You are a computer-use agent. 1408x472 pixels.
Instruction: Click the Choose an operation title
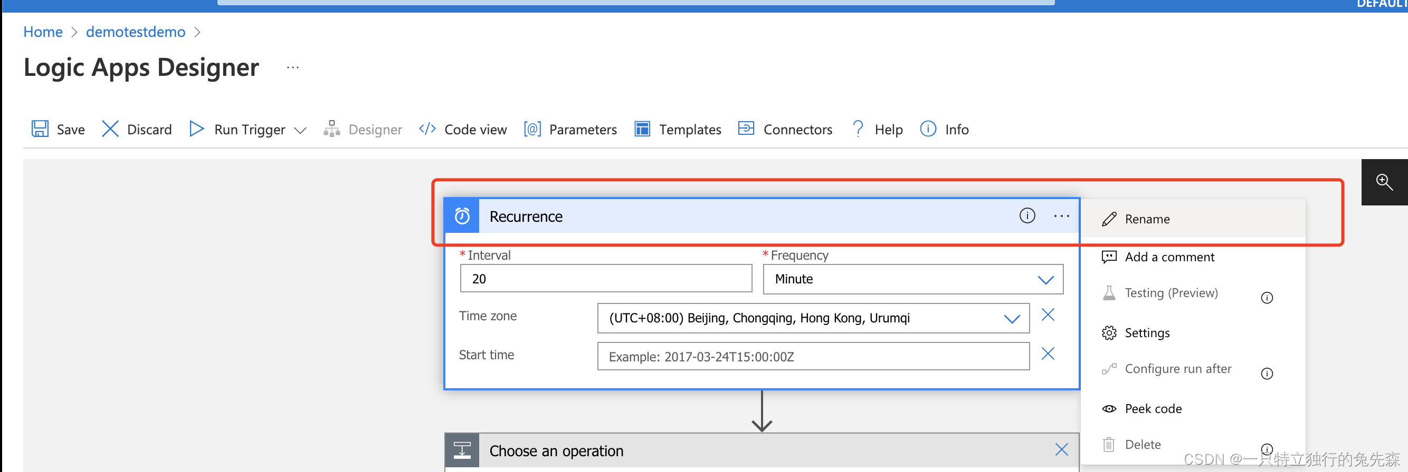[x=556, y=451]
